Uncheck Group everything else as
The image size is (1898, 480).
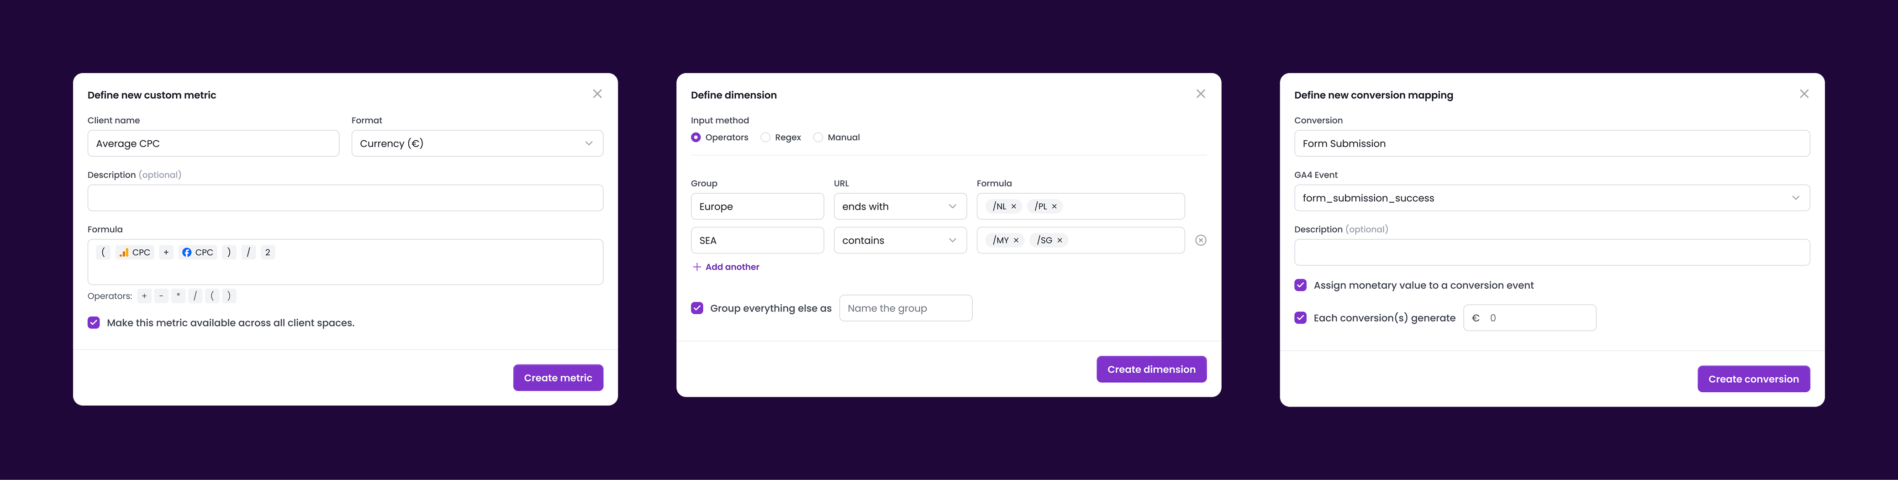pyautogui.click(x=697, y=307)
